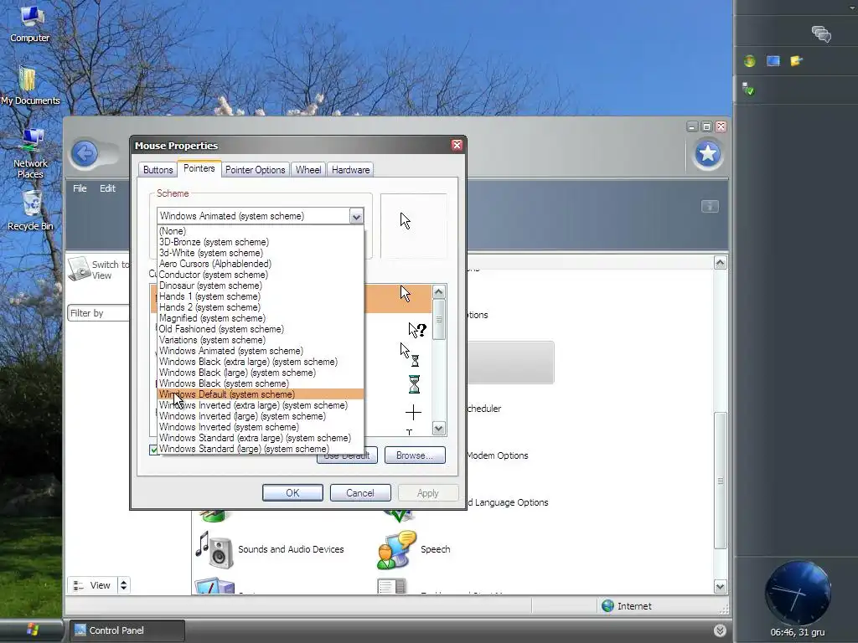Choose (None) scheme option
Screen dimensions: 858x643
[261, 231]
